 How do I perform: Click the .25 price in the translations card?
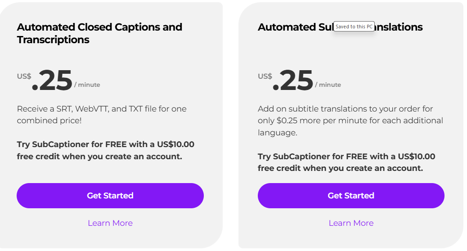point(293,81)
